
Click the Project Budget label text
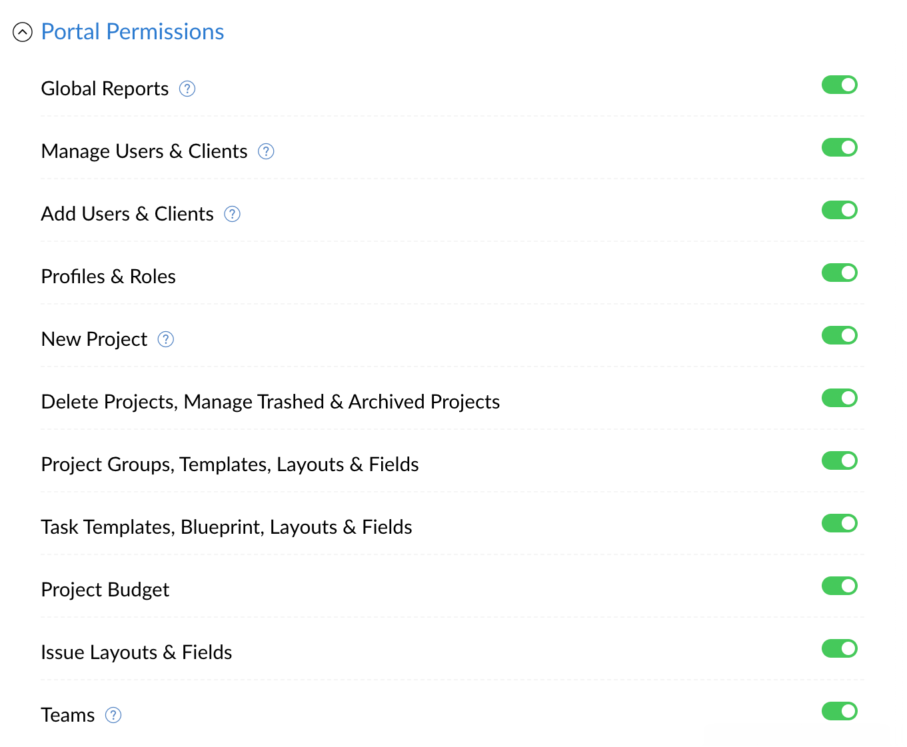click(x=105, y=590)
